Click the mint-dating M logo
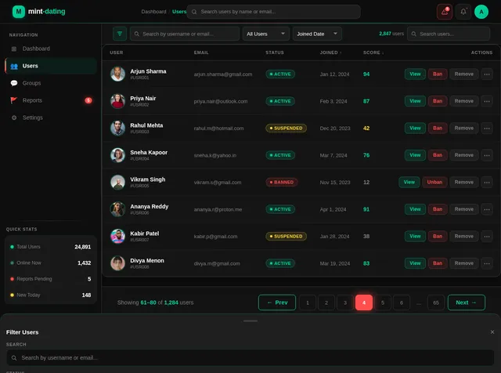This screenshot has width=501, height=373. (x=19, y=12)
